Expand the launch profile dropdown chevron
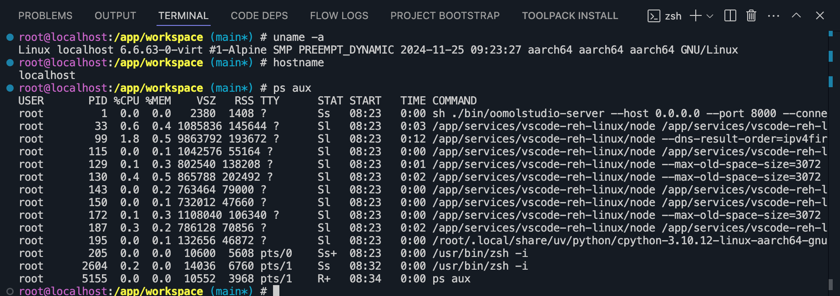Screen dimensions: 840x296 coord(710,16)
